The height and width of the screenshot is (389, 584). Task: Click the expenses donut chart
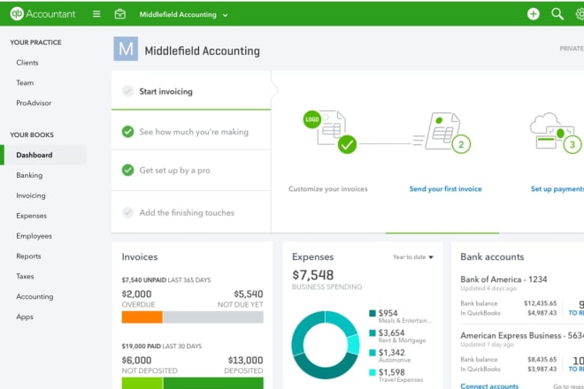click(326, 345)
